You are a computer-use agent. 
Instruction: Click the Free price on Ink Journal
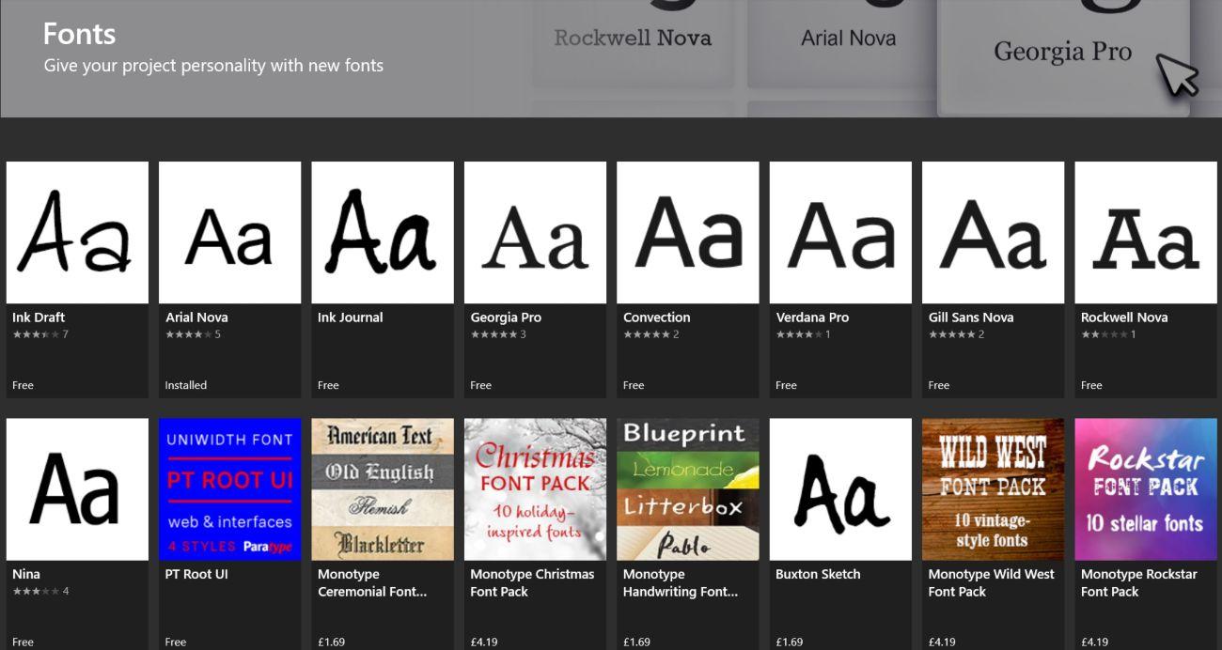328,385
